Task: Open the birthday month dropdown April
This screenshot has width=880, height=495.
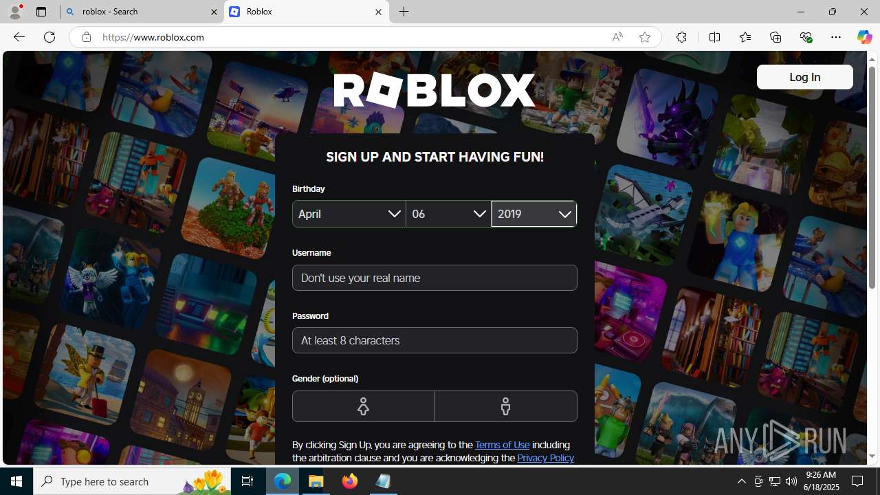Action: pyautogui.click(x=349, y=214)
